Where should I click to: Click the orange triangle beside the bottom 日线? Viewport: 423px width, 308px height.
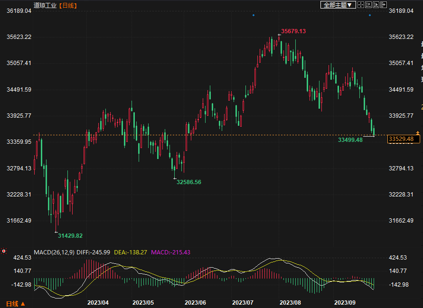[23, 304]
